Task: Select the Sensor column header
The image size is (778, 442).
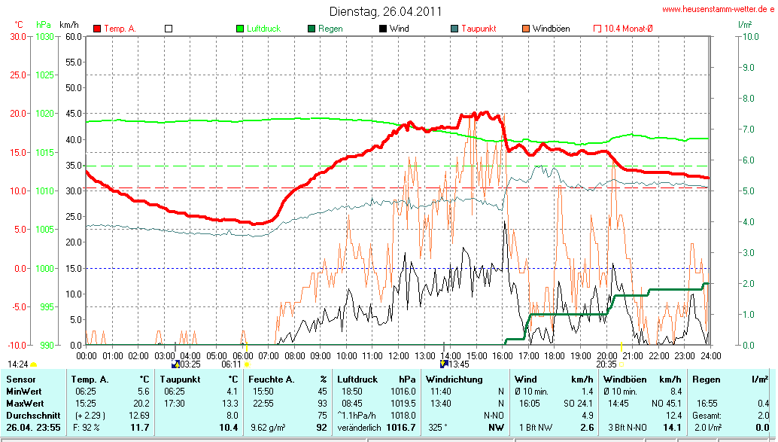Action: coord(21,379)
